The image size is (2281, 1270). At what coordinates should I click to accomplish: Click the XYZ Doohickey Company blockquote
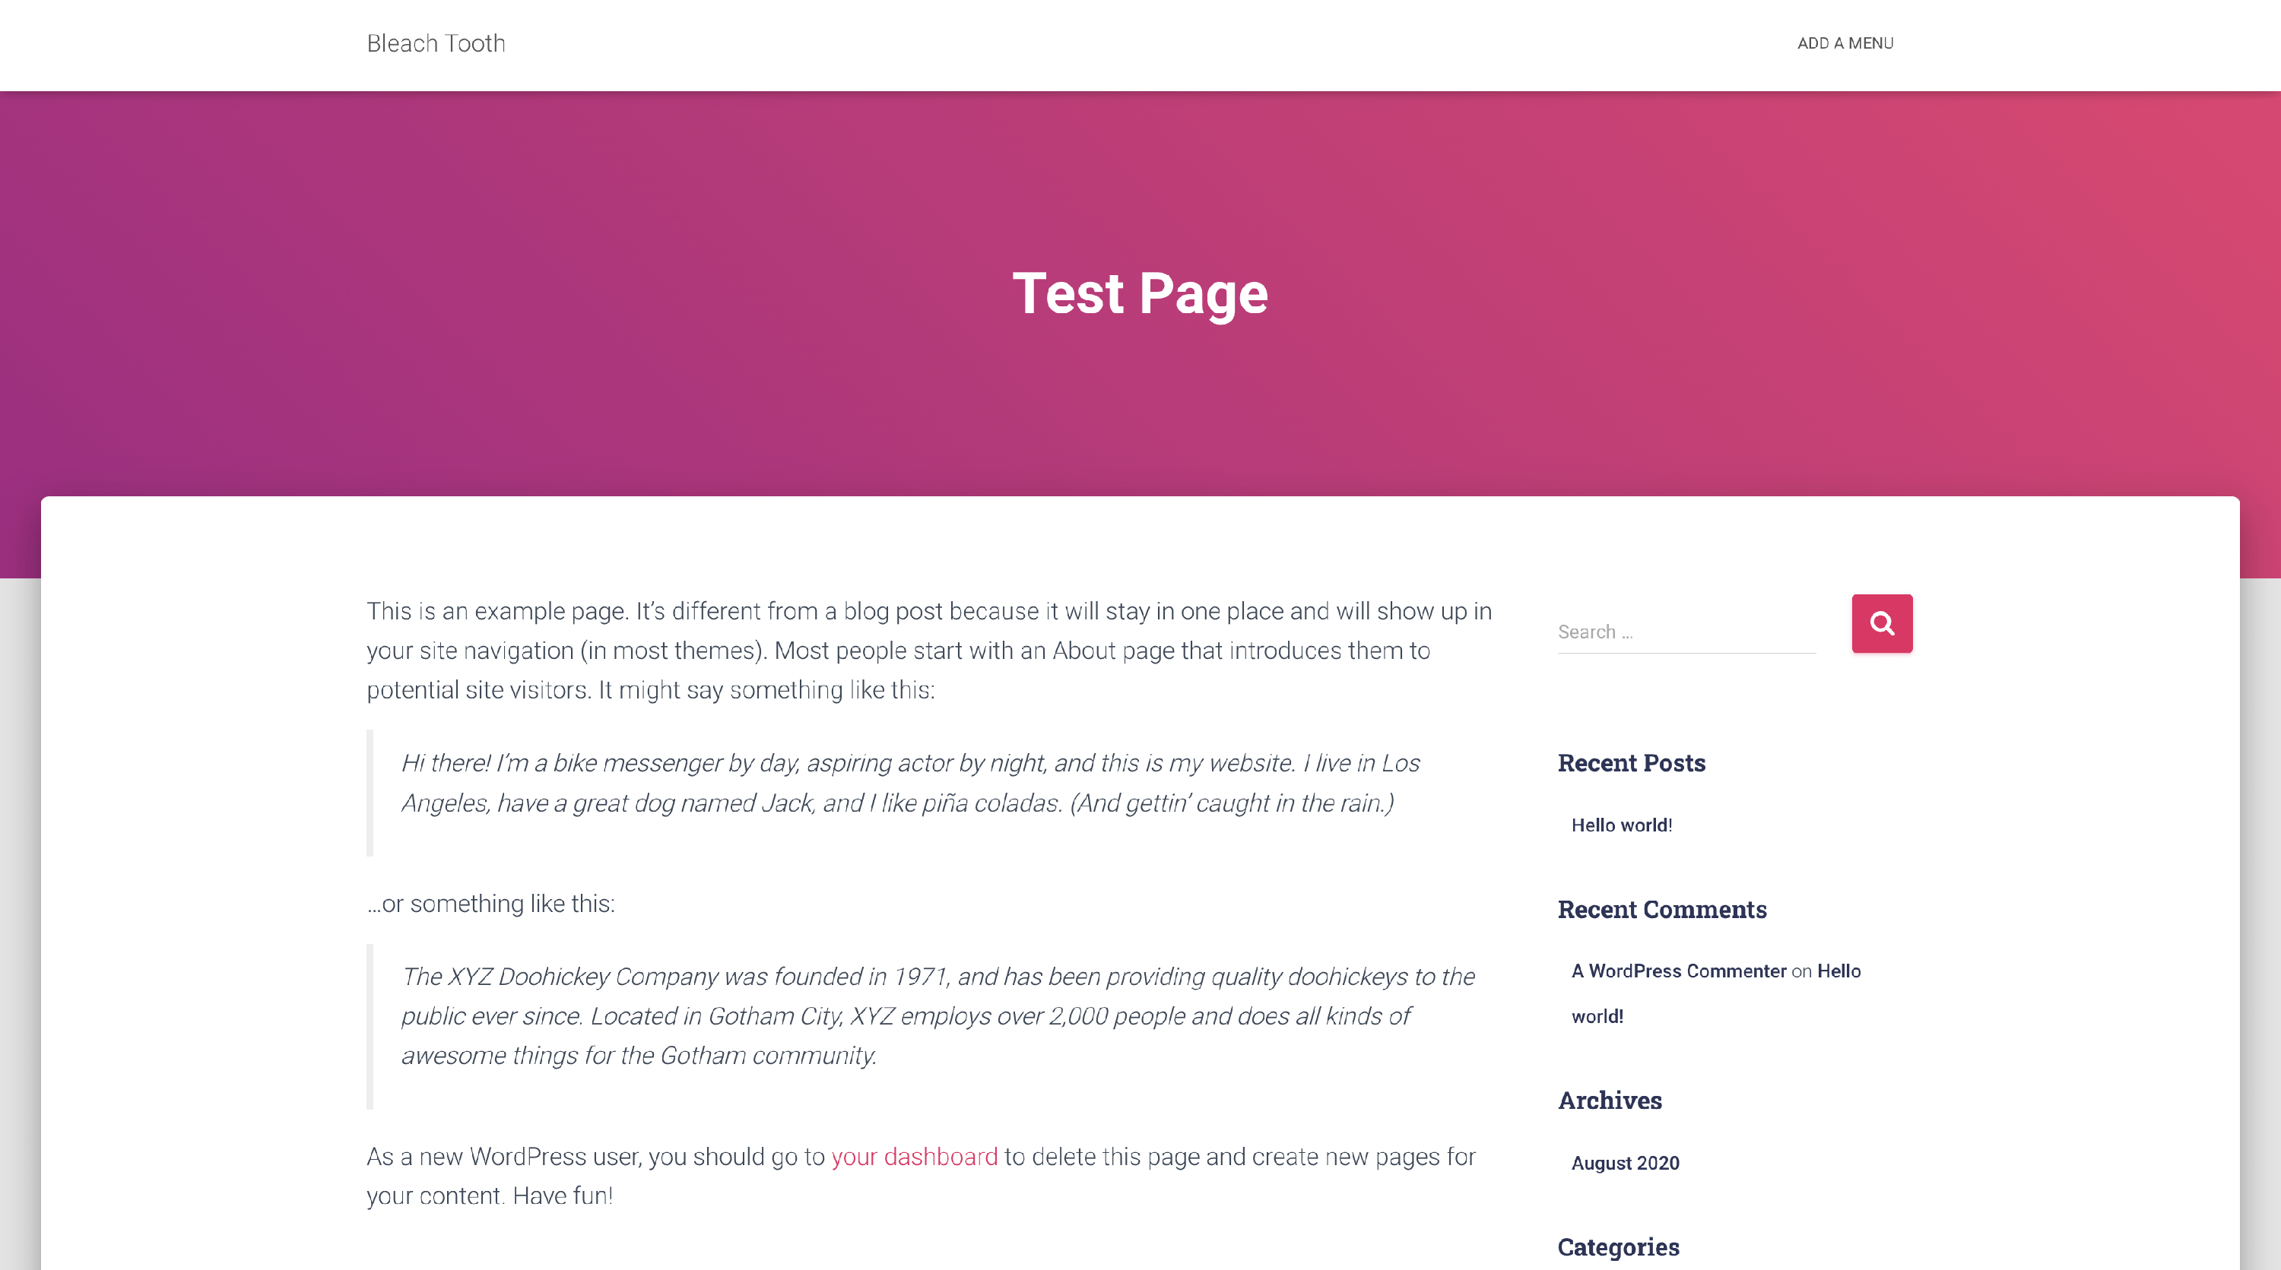(937, 1016)
